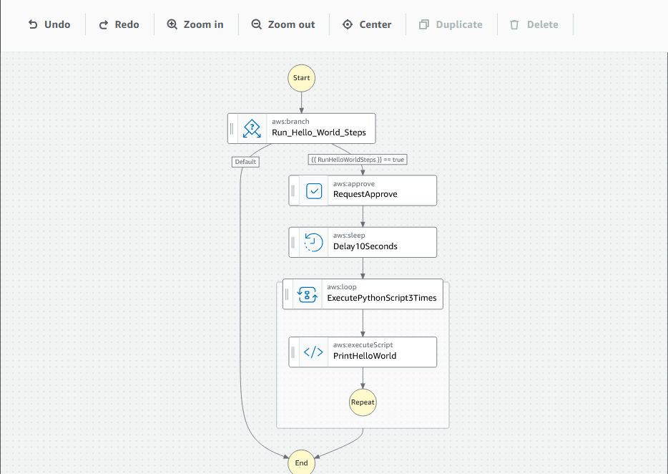Click the checkmark icon on RequestApprove step

click(313, 190)
